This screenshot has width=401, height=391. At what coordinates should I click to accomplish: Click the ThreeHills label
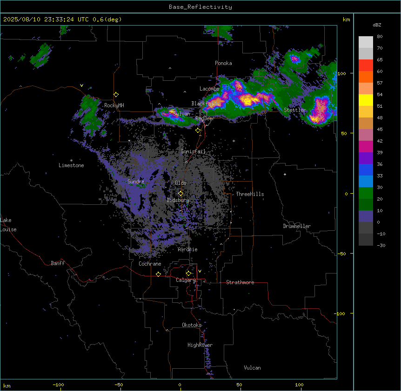pyautogui.click(x=250, y=194)
